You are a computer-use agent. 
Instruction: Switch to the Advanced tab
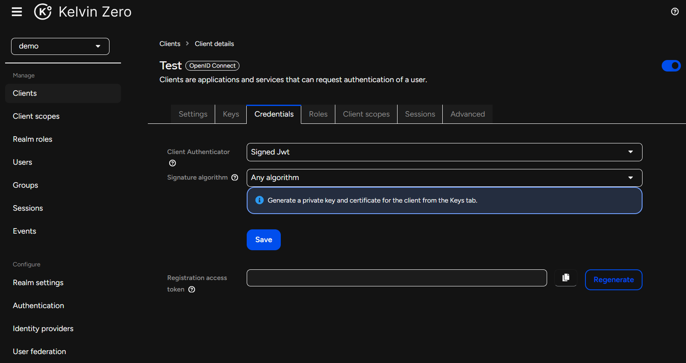467,114
